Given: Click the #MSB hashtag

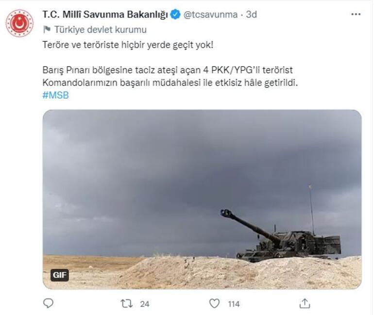Looking at the screenshot, I should tap(56, 95).
